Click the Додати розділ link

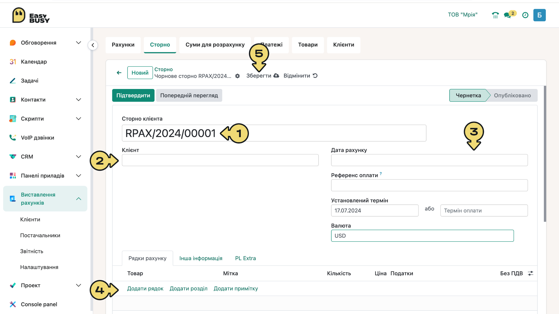(x=189, y=288)
